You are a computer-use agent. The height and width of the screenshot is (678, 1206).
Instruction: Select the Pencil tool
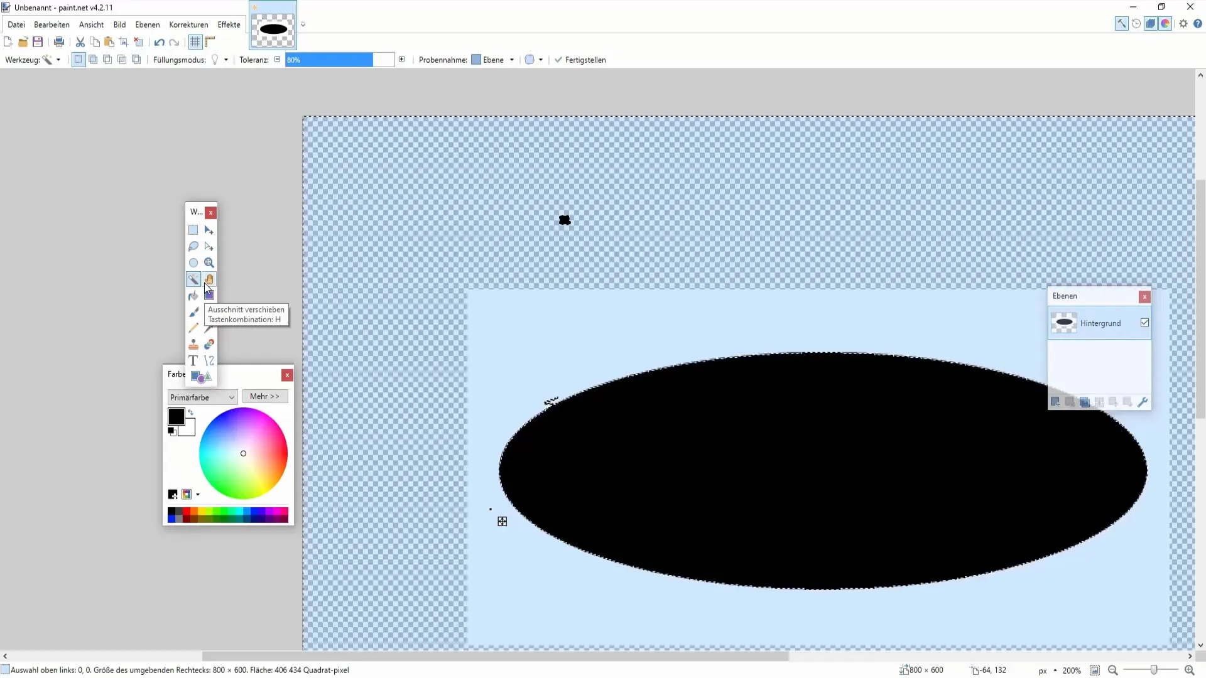(x=193, y=328)
